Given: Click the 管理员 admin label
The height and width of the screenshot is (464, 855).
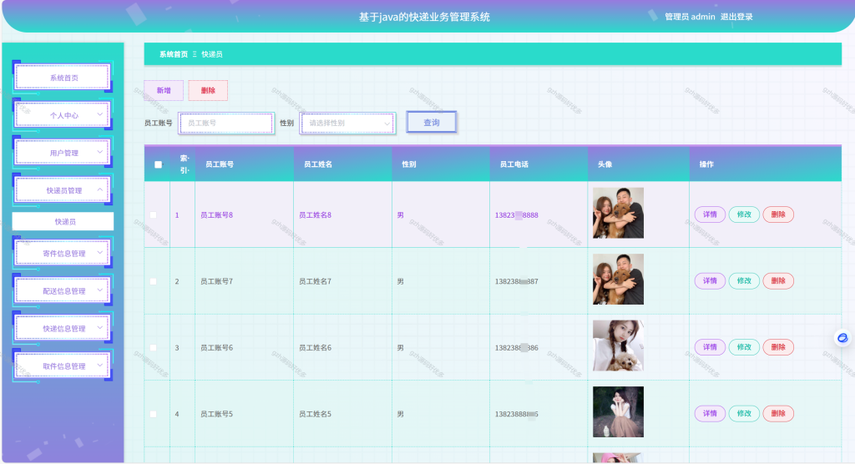Looking at the screenshot, I should pos(690,17).
